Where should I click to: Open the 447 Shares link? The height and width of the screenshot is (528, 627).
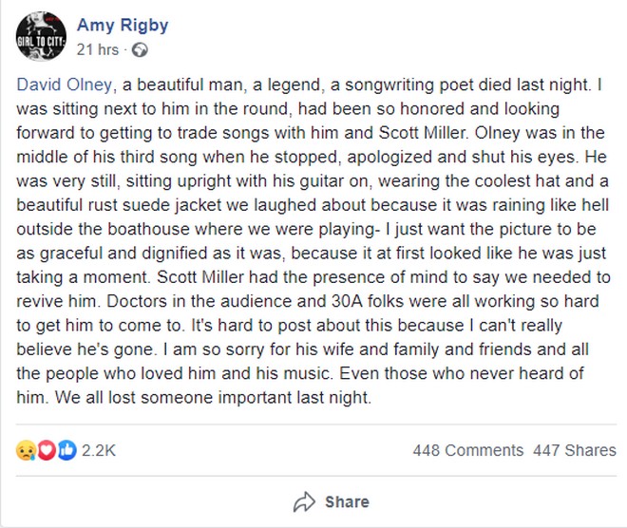[577, 451]
